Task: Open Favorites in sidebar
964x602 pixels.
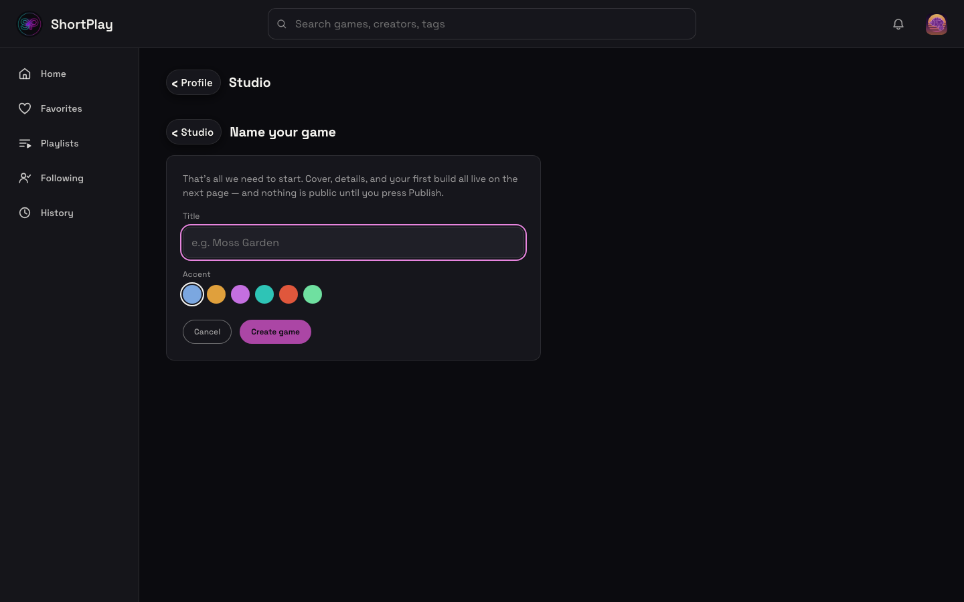Action: point(70,108)
